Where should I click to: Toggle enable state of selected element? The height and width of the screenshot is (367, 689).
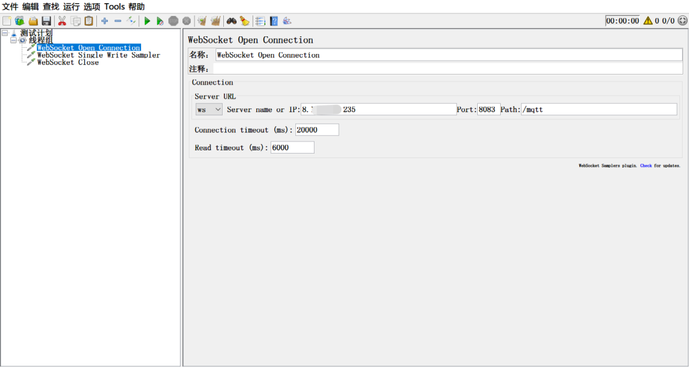[x=131, y=20]
